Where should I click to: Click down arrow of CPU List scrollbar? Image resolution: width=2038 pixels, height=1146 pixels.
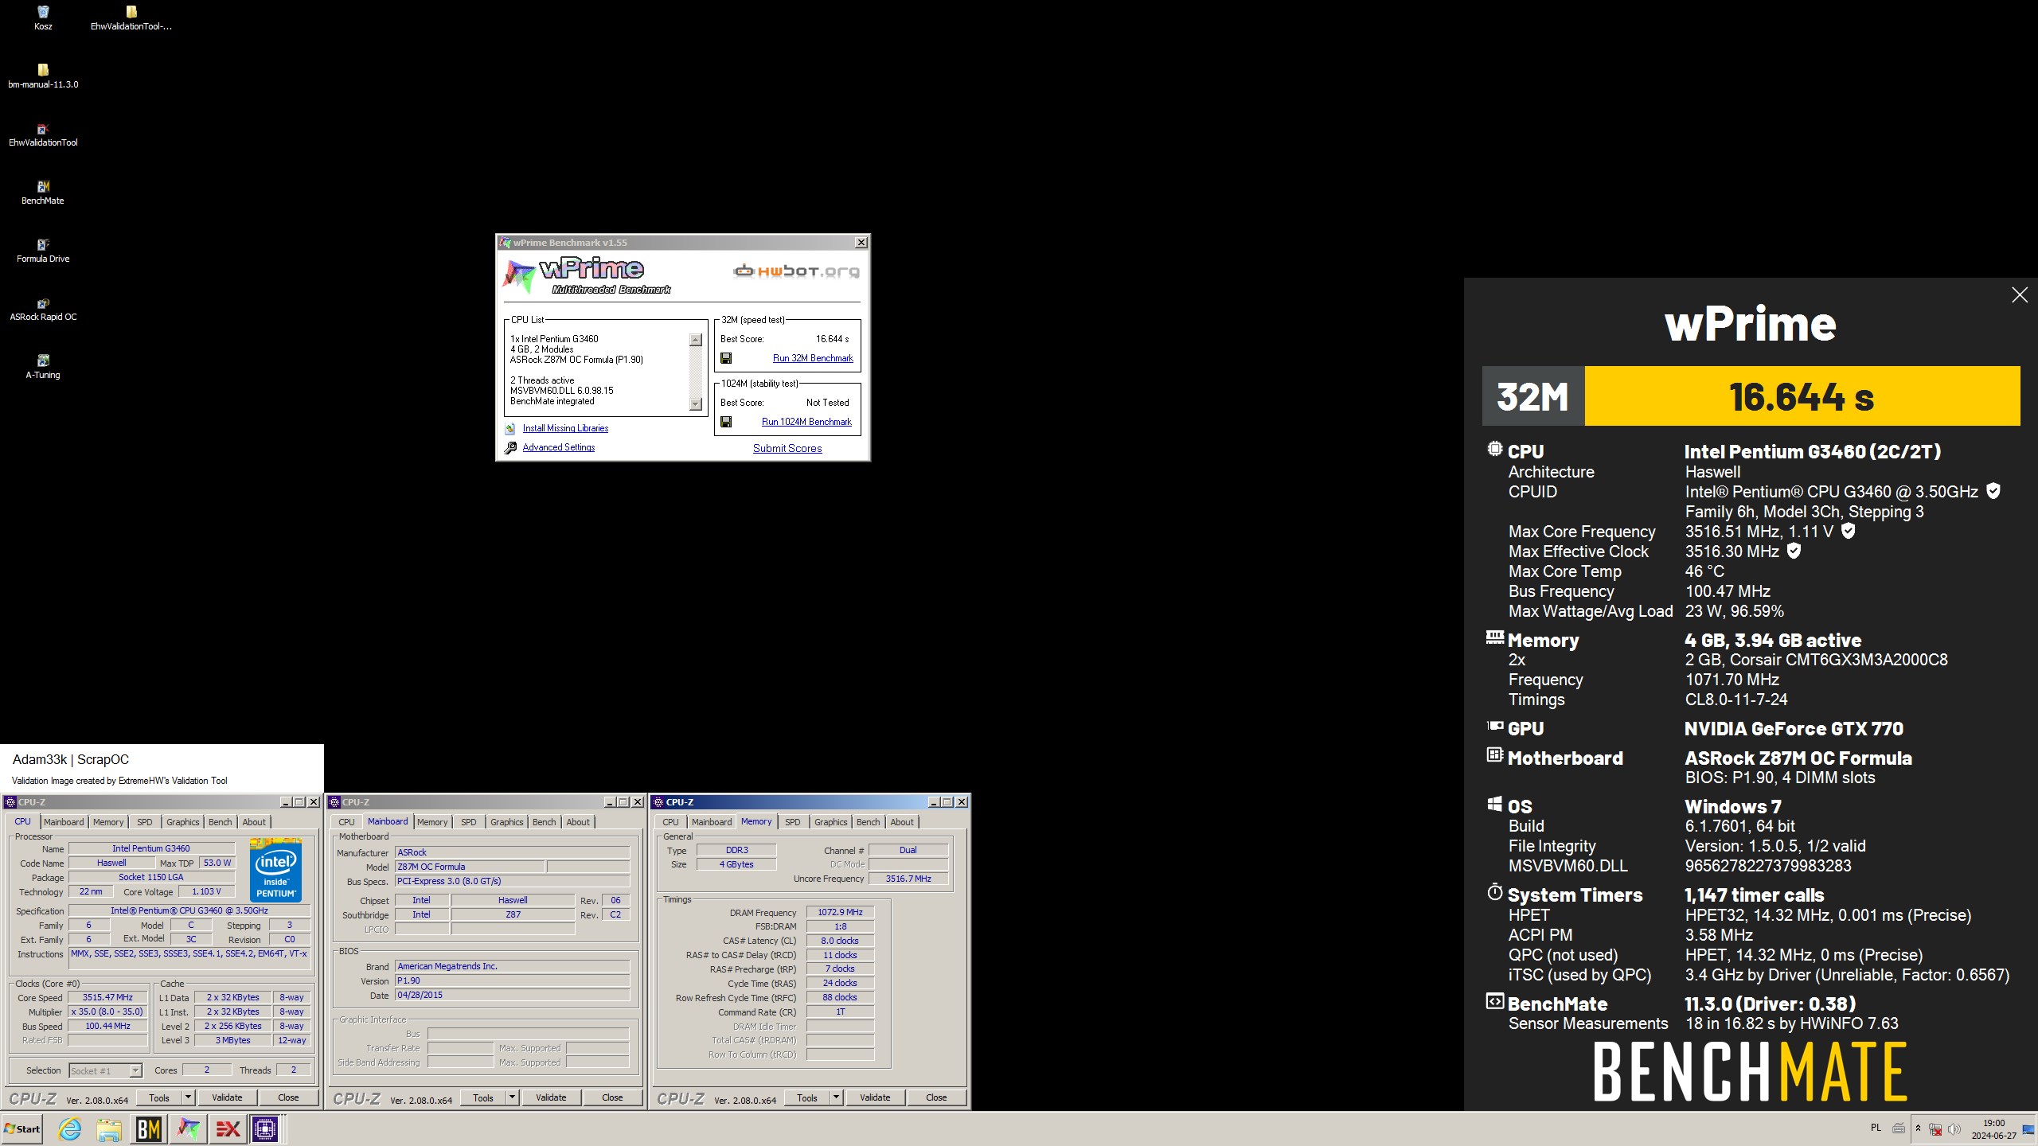click(x=695, y=404)
